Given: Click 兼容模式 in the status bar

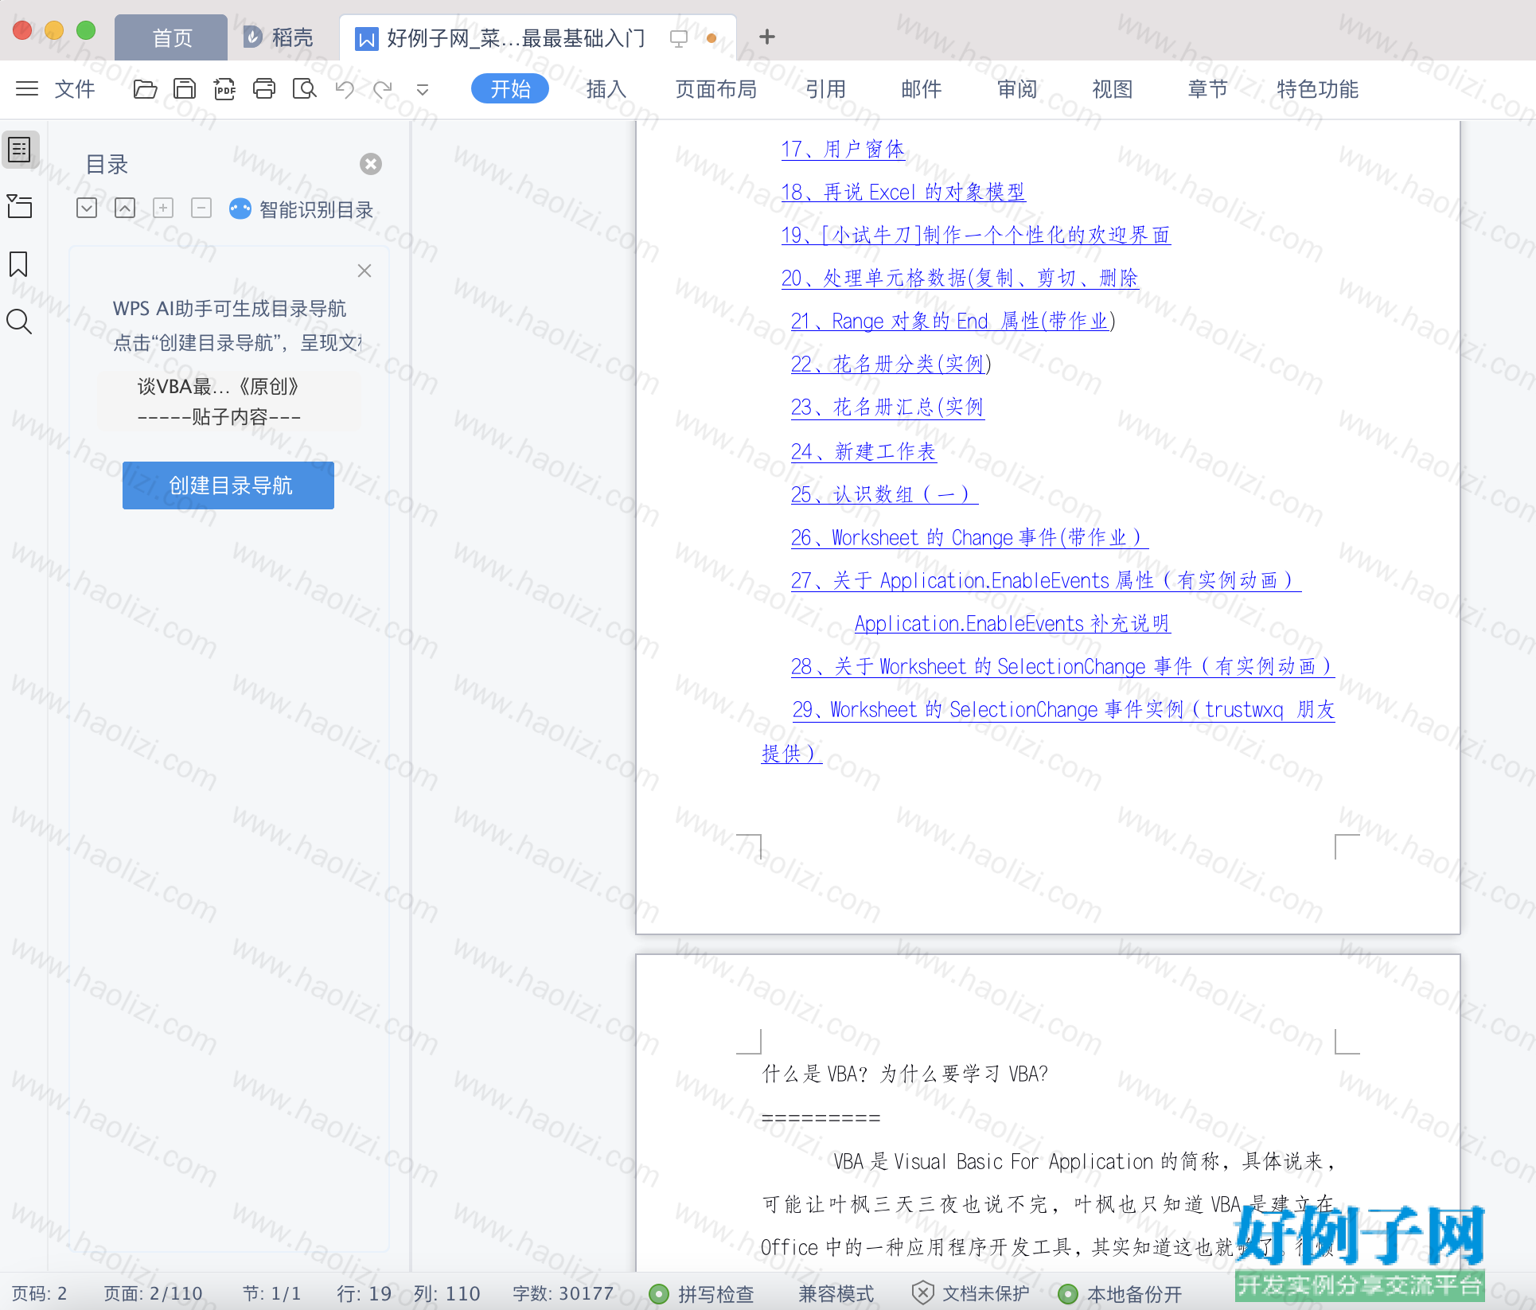Looking at the screenshot, I should point(836,1293).
